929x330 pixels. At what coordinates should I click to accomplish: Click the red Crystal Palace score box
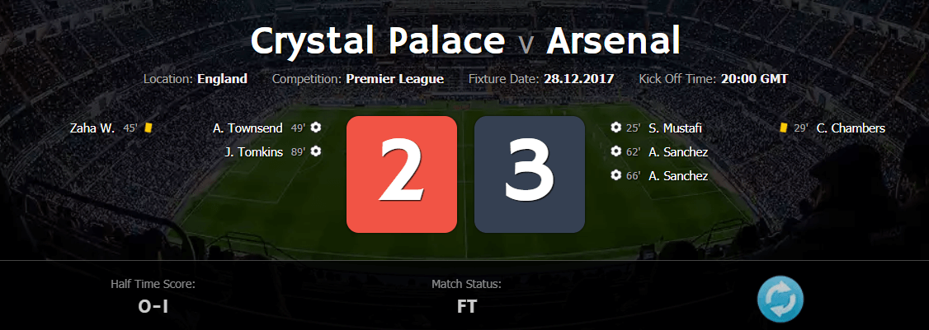pyautogui.click(x=402, y=174)
